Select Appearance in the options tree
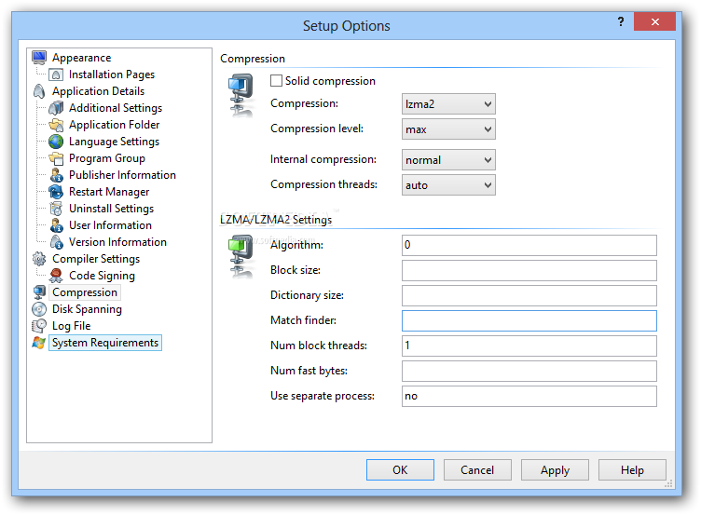Image resolution: width=701 pixels, height=515 pixels. click(x=81, y=58)
